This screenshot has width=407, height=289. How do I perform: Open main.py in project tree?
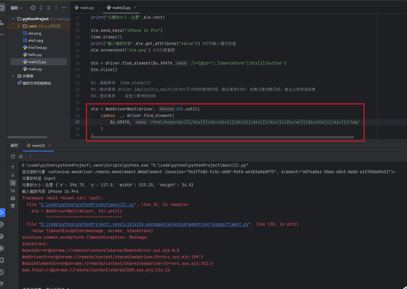pos(35,69)
